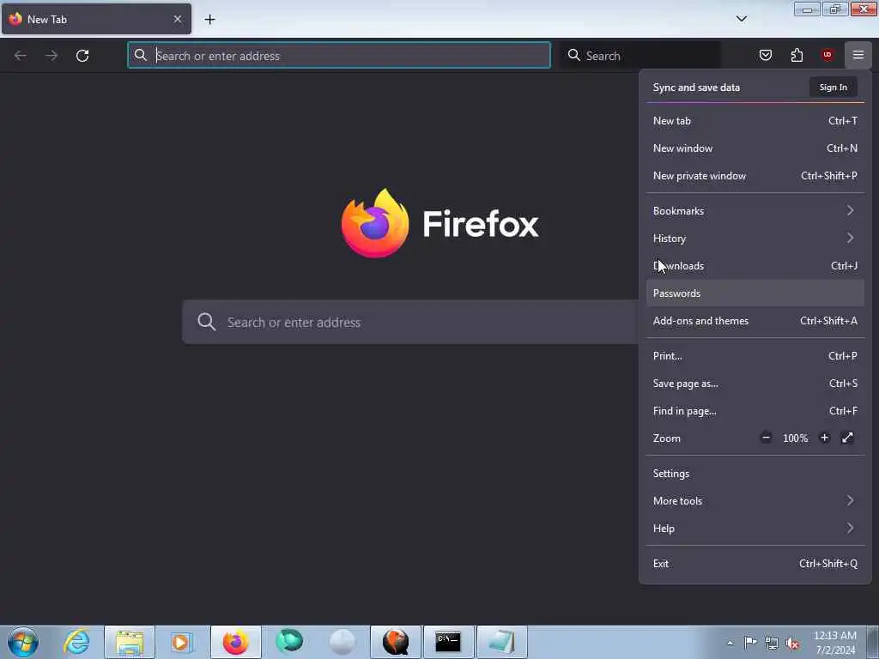Click the Back arrow button

[x=21, y=56]
